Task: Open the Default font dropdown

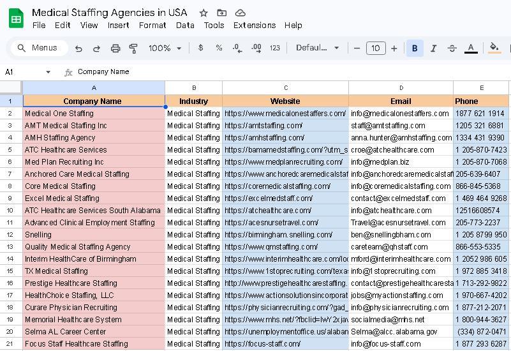Action: point(318,48)
